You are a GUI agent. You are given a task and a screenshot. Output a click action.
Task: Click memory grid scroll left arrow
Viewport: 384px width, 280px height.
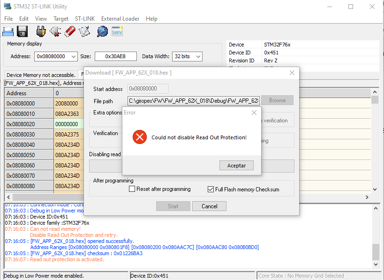[x=8, y=197]
